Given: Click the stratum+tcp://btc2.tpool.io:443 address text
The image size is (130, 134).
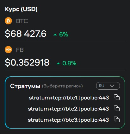Looking at the screenshot, I should tap(68, 109).
